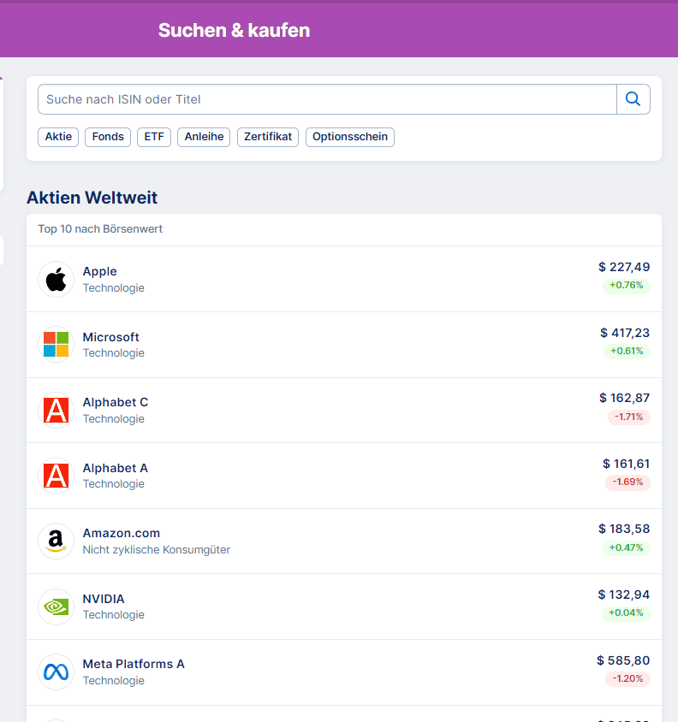Click the +0.47% change badge

(x=626, y=548)
